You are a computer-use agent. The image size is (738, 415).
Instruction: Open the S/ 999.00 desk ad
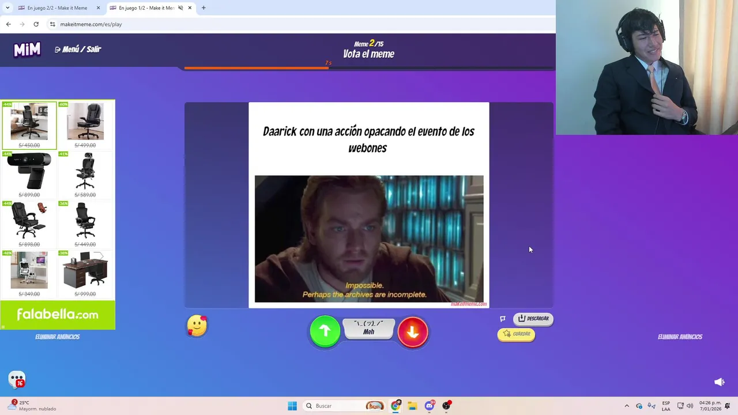(x=85, y=274)
